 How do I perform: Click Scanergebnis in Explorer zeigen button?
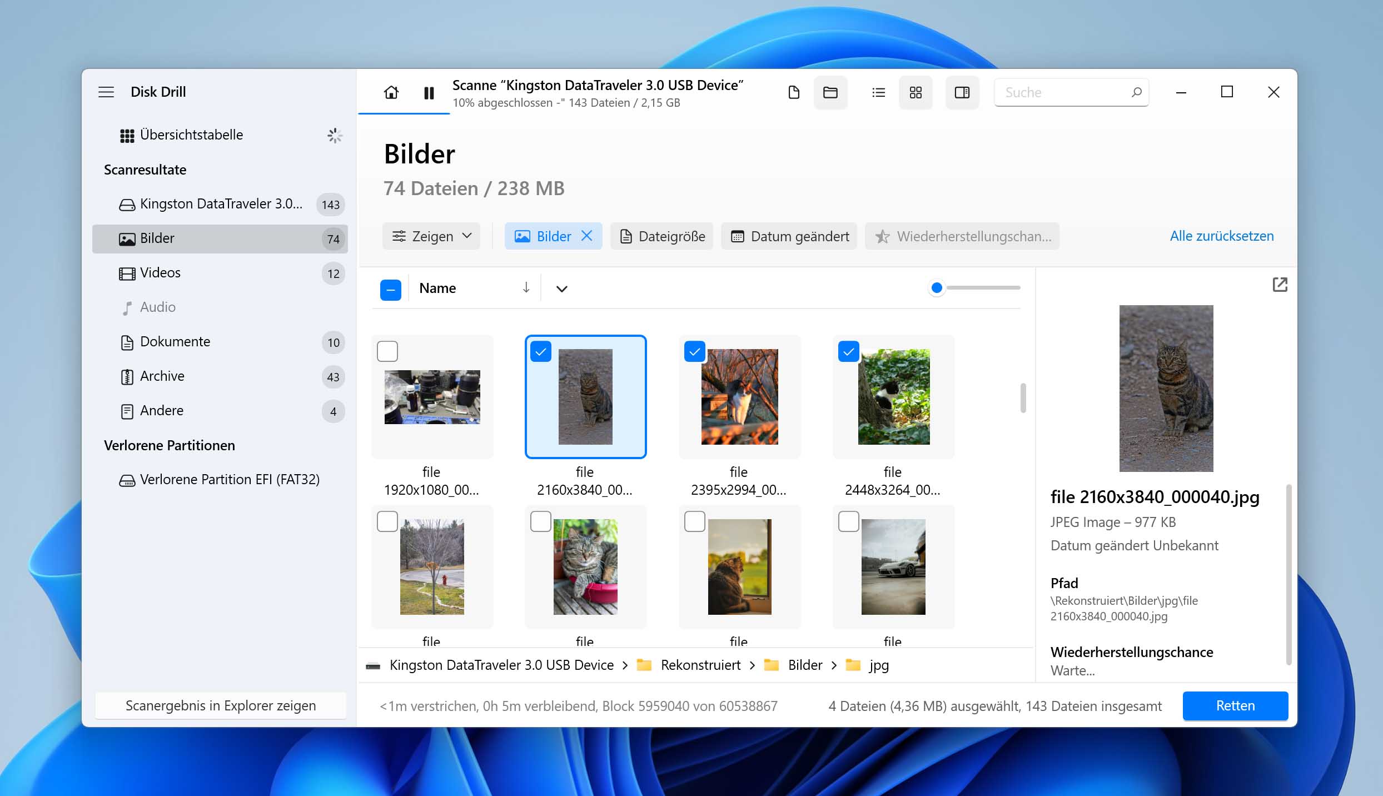(x=221, y=706)
